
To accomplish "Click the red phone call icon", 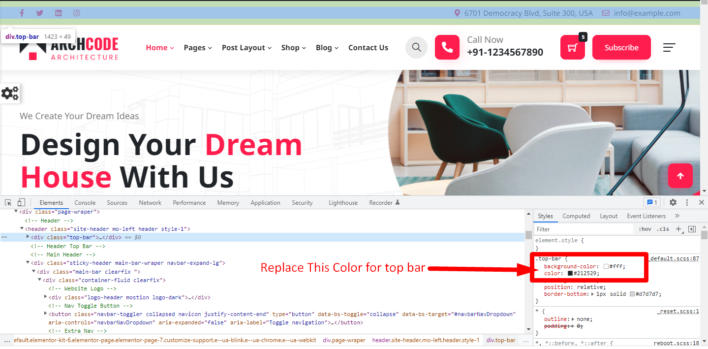I will tap(447, 47).
